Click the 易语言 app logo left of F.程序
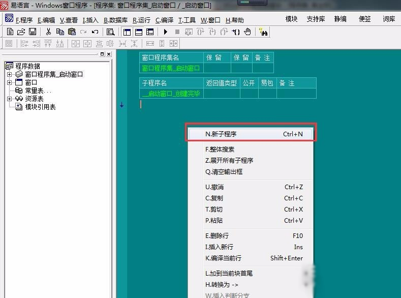Screen dimensions: 401x298 pyautogui.click(x=9, y=18)
